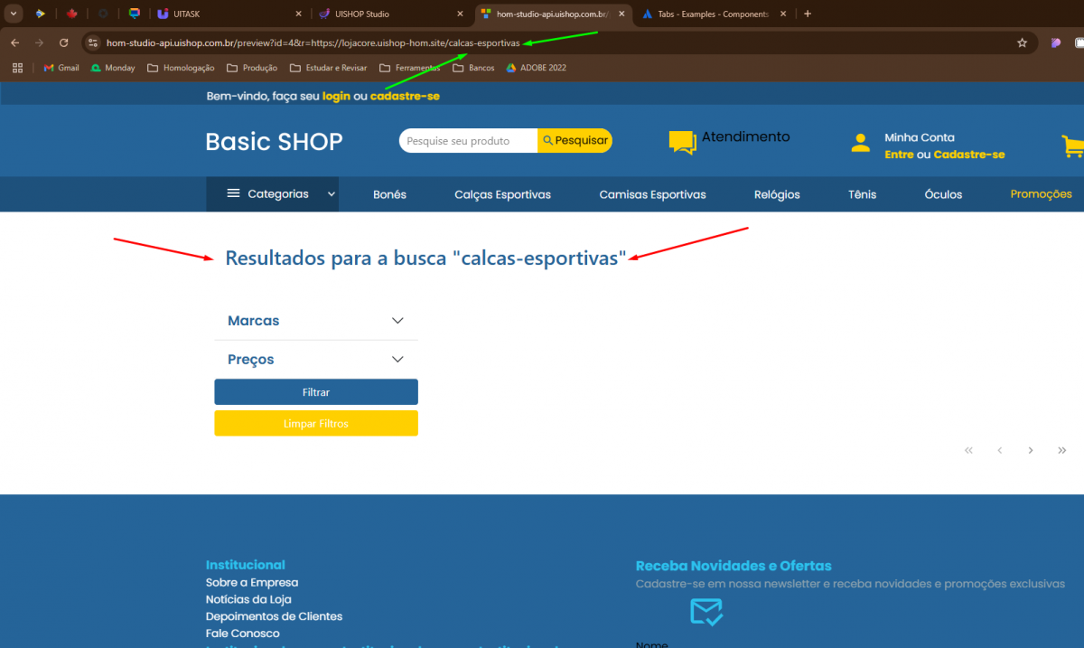This screenshot has width=1084, height=648.
Task: Jump to the last results page
Action: tap(1061, 450)
